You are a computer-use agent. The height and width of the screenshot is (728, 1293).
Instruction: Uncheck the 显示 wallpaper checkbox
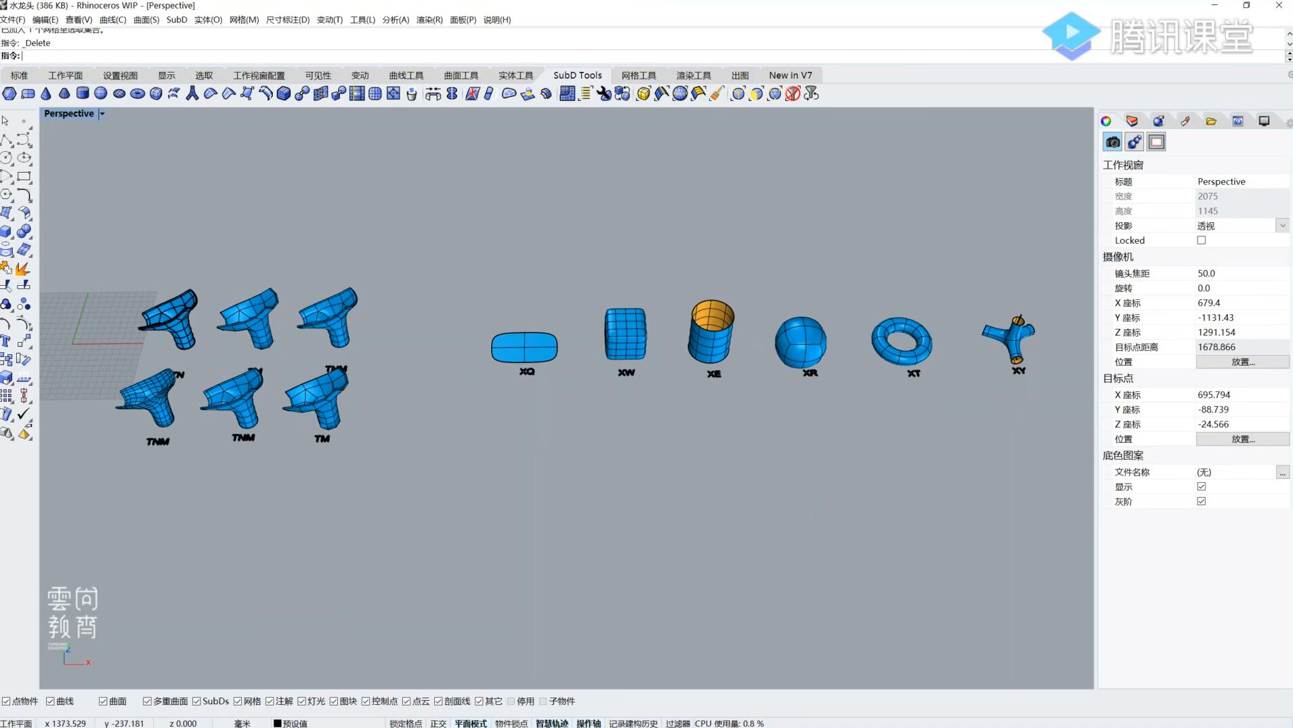point(1202,487)
